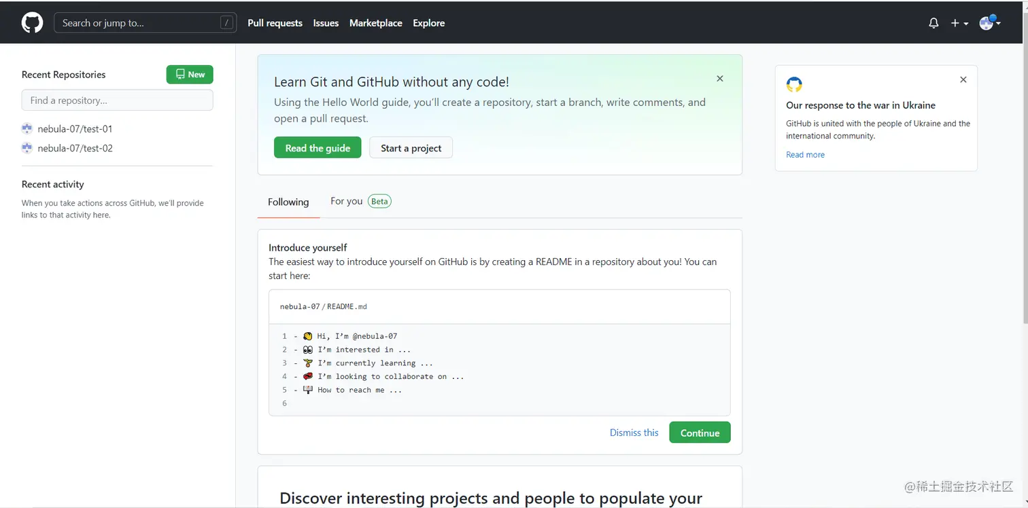Open Marketplace in the header
This screenshot has height=508, width=1028.
tap(376, 23)
